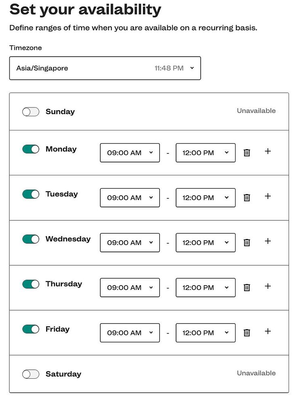Delete Friday's time range with trash icon

pos(247,333)
